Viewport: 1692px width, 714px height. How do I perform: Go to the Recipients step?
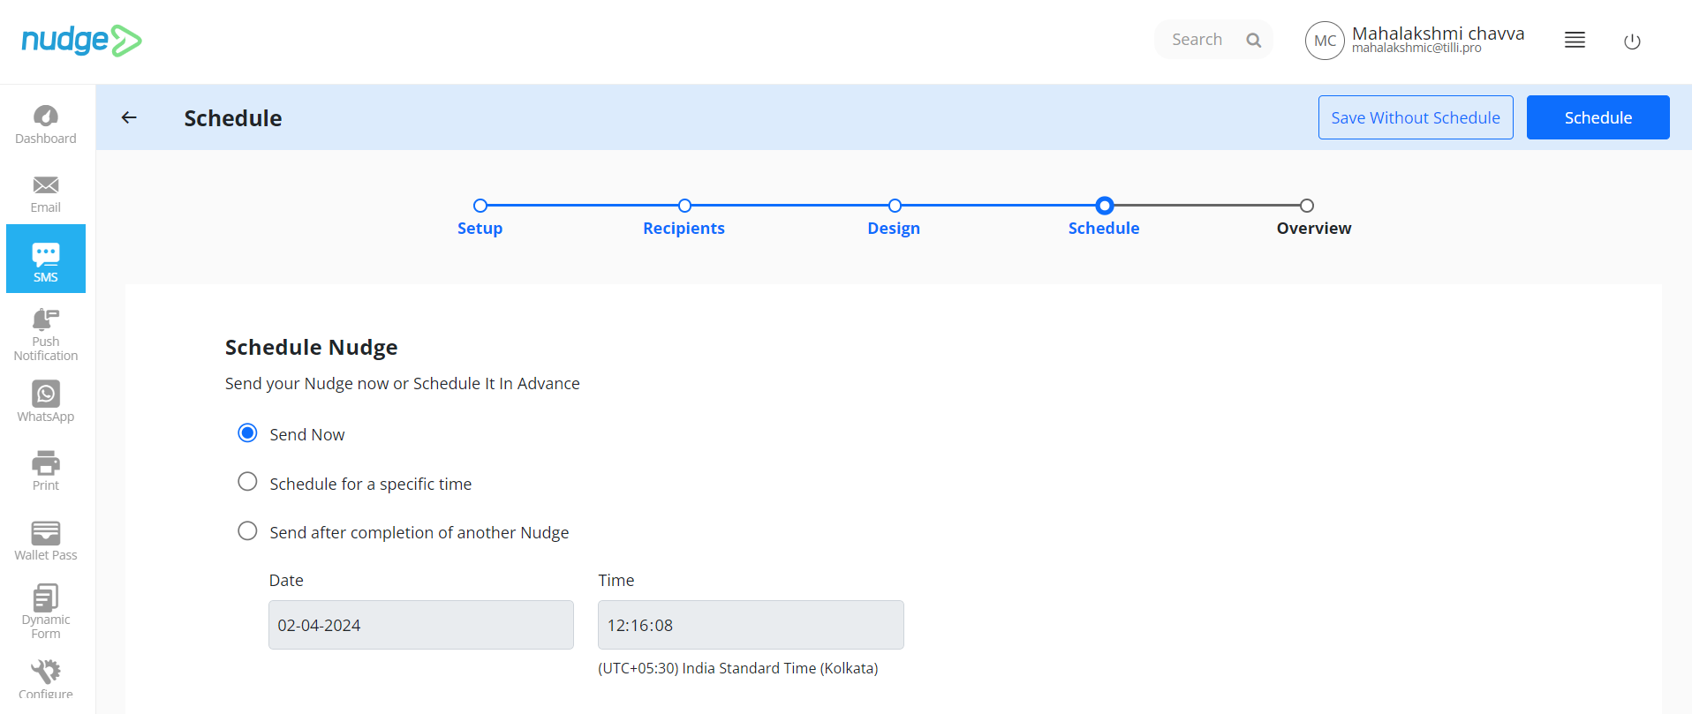pyautogui.click(x=684, y=217)
